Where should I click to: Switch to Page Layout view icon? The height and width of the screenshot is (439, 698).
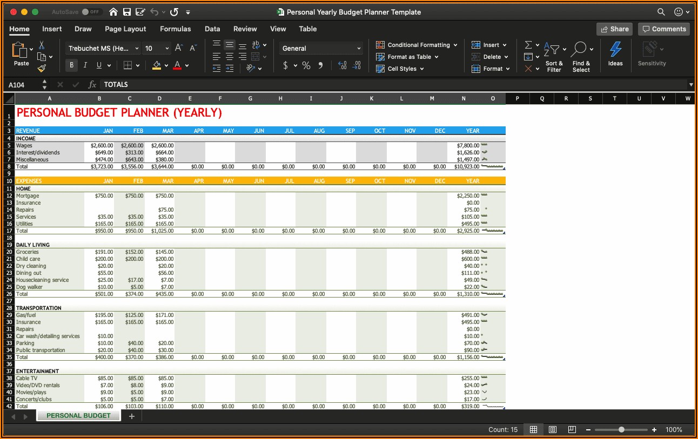click(x=553, y=430)
